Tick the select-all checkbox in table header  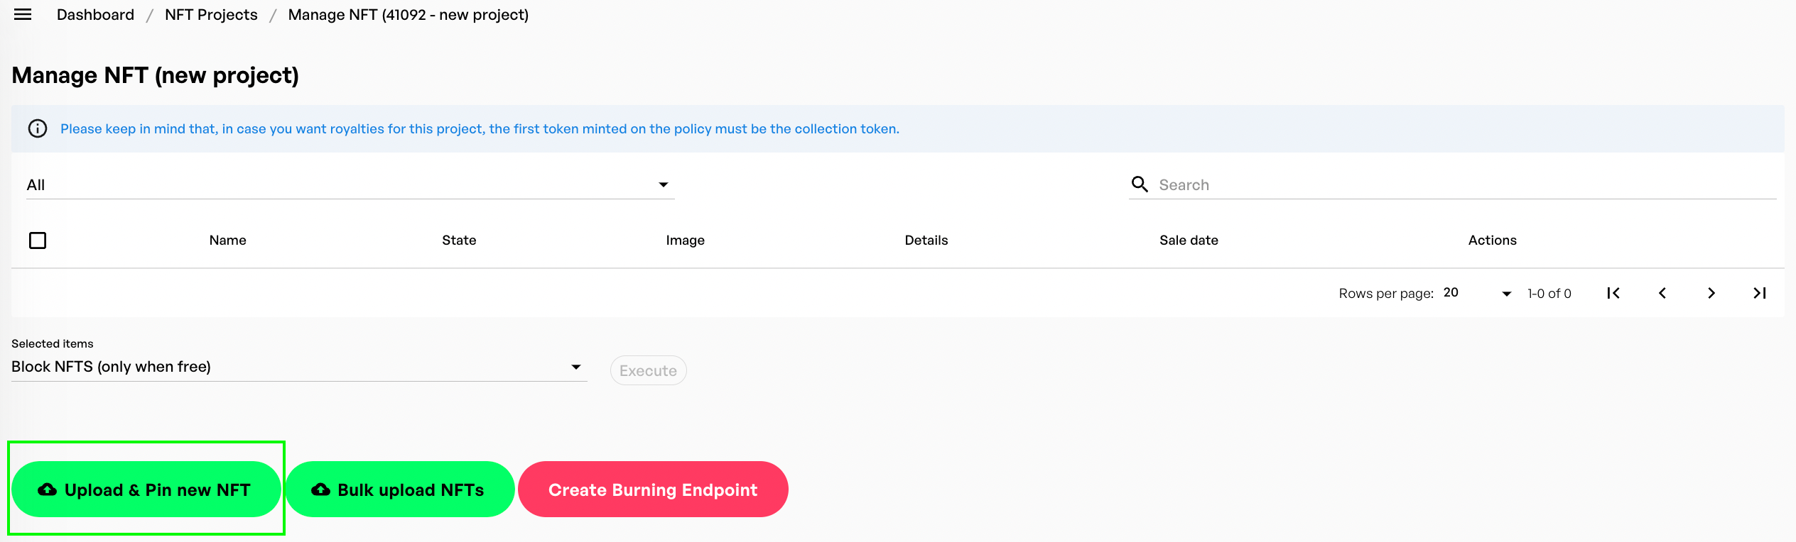point(38,240)
